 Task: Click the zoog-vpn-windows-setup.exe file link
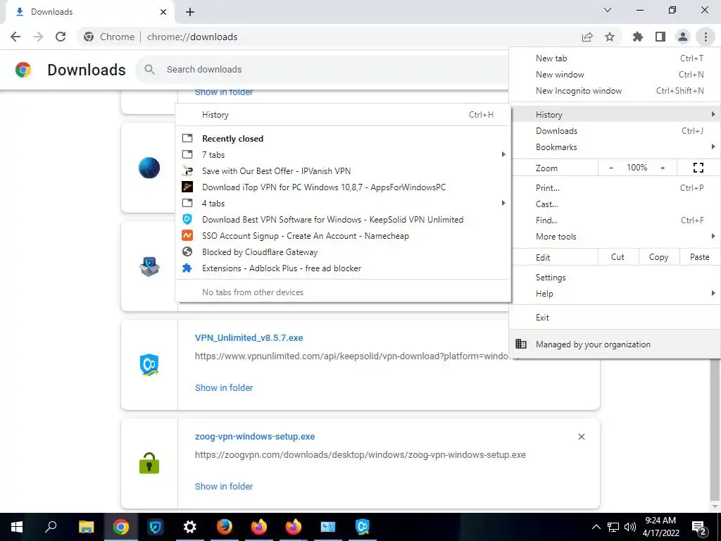pos(255,437)
